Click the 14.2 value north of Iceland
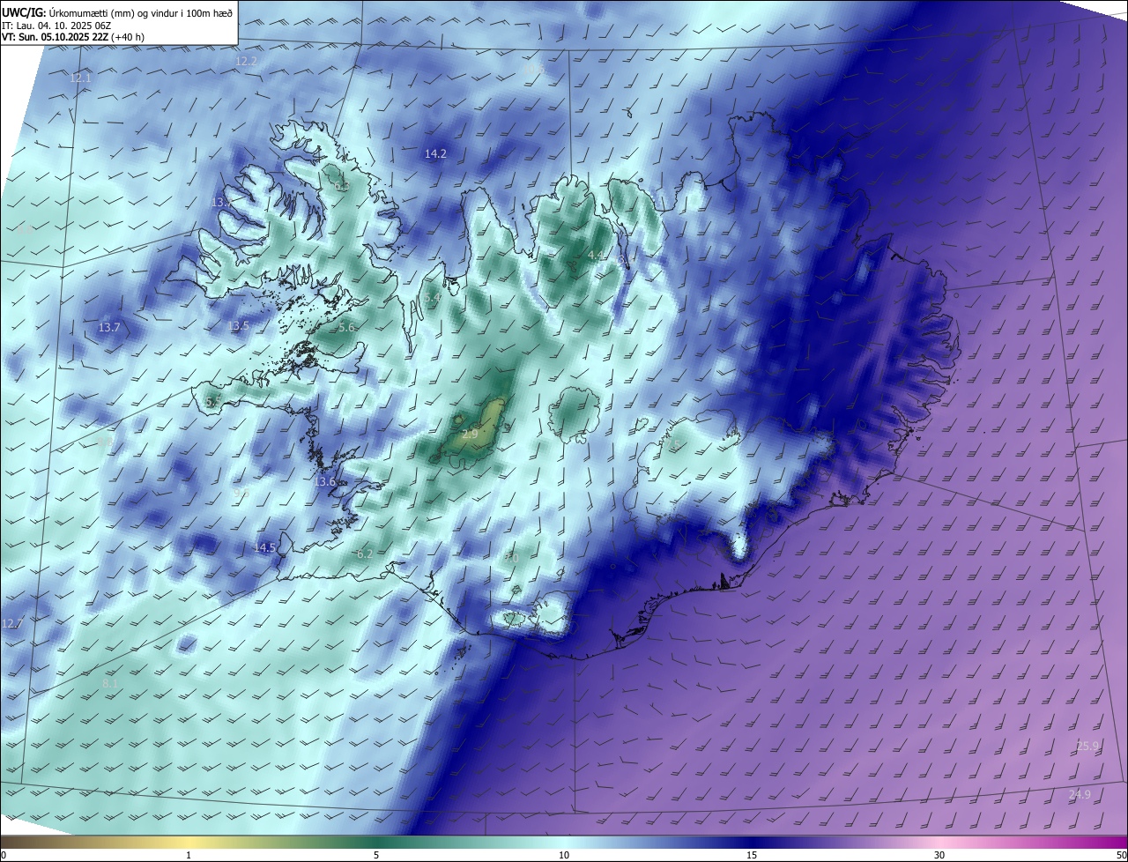 (435, 153)
